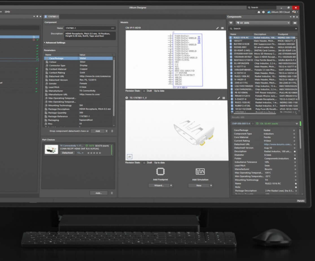Toggle star for Name property RL622-101K-RC

tap(296, 184)
